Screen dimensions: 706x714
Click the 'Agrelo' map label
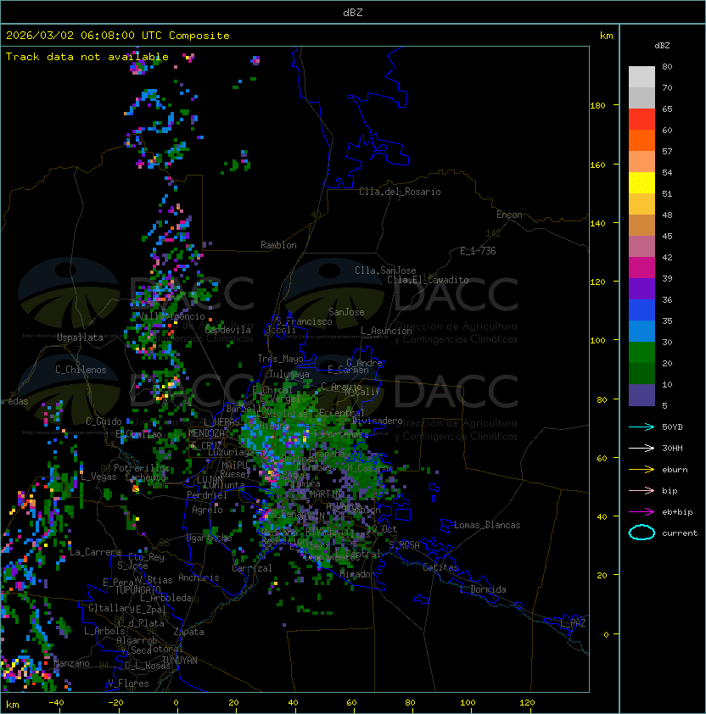[207, 510]
